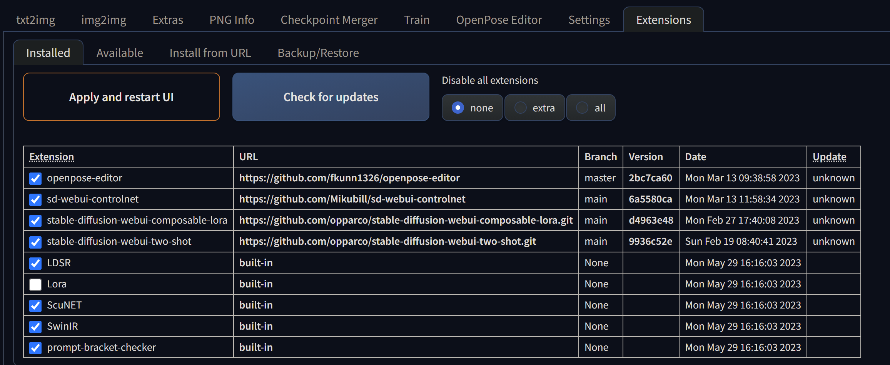890x365 pixels.
Task: Switch to the Available tab
Action: [120, 53]
